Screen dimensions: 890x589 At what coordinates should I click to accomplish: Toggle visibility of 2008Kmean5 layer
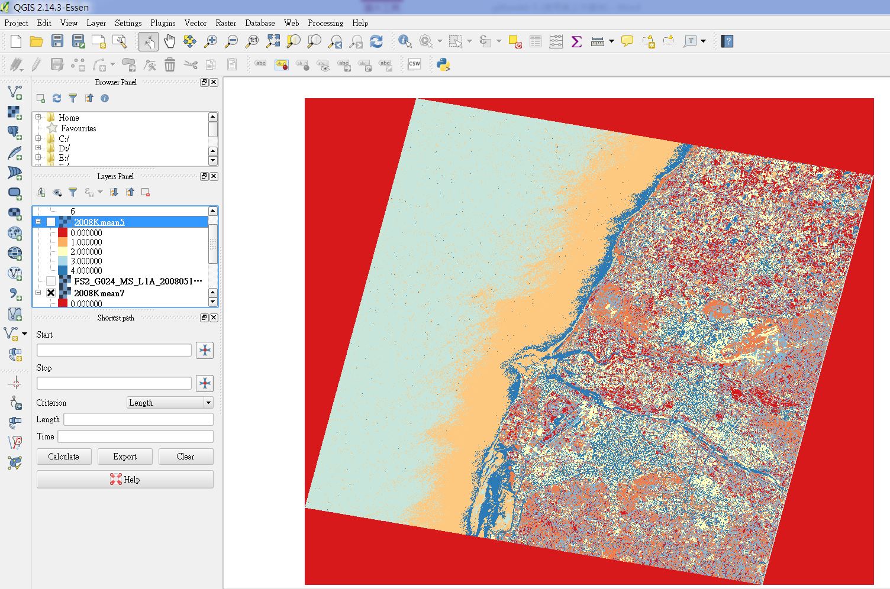click(x=51, y=222)
